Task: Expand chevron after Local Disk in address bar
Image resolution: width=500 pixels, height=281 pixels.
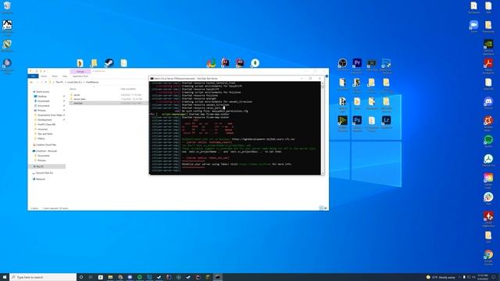Action: point(84,82)
